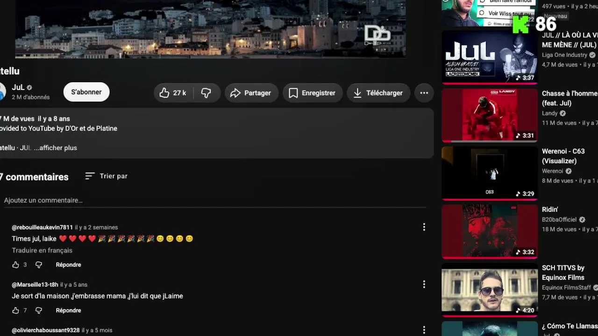This screenshot has width=598, height=336.
Task: Dislike the comment by @Marseille13-t8h
Action: pyautogui.click(x=39, y=310)
